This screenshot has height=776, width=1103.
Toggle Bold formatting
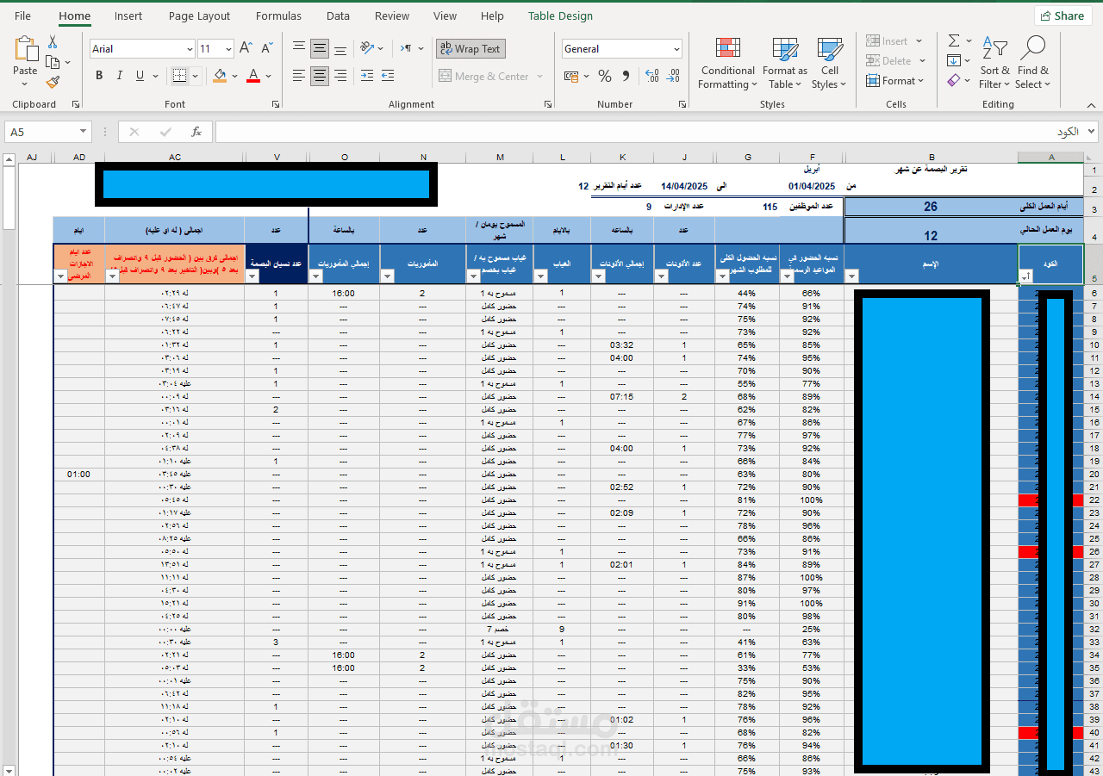pyautogui.click(x=99, y=76)
